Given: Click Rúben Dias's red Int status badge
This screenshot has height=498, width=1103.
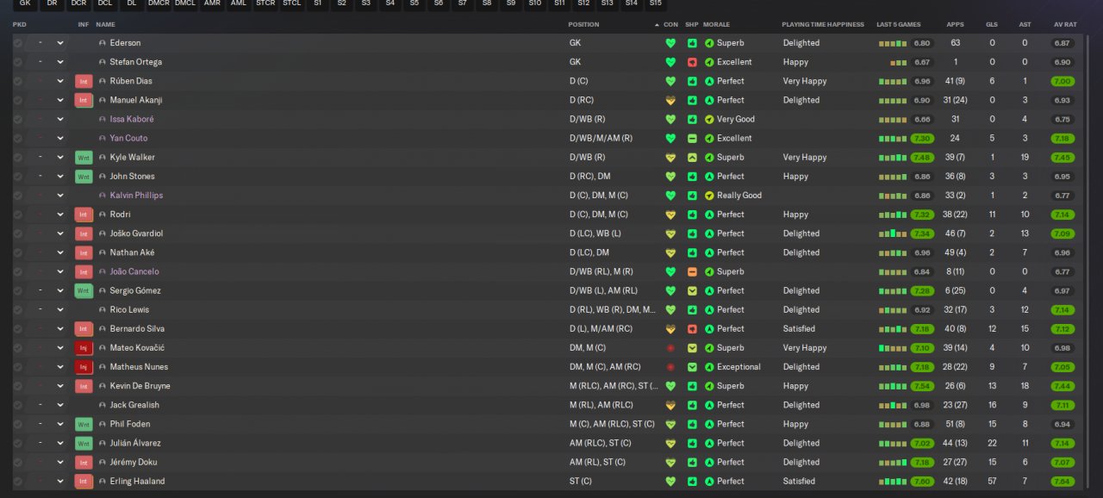Looking at the screenshot, I should point(84,81).
